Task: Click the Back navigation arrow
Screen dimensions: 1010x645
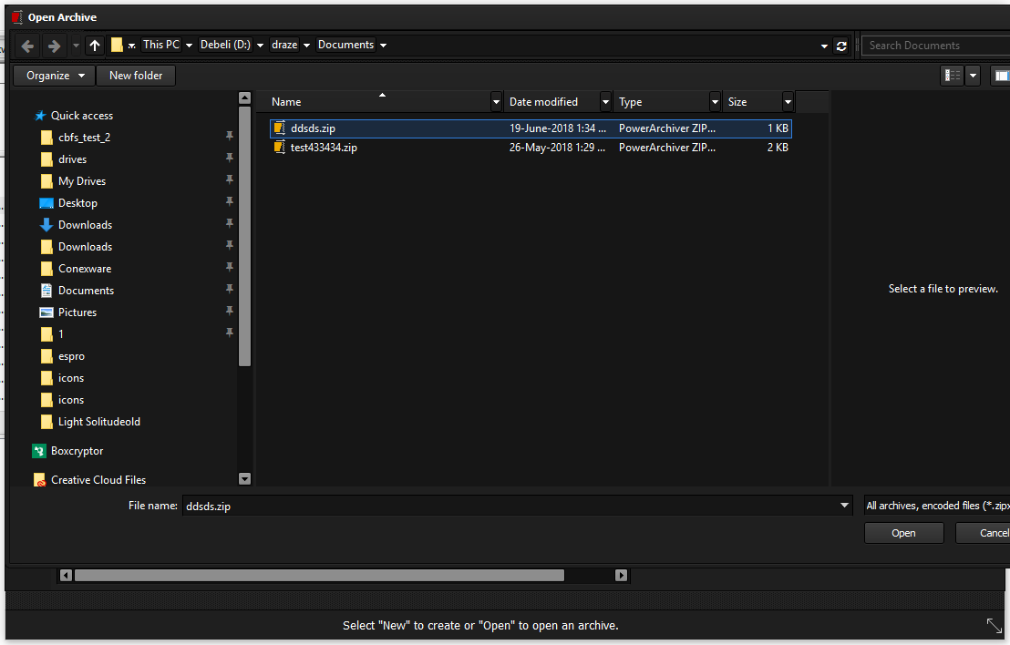Action: click(27, 46)
